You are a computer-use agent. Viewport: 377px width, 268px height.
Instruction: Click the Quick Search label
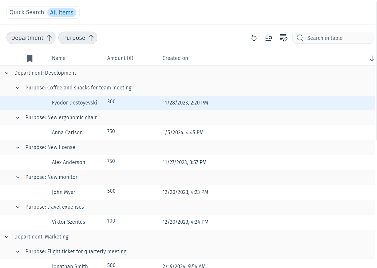click(27, 12)
